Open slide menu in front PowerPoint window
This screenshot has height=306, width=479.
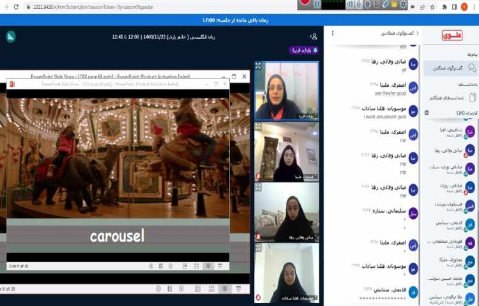pyautogui.click(x=161, y=266)
